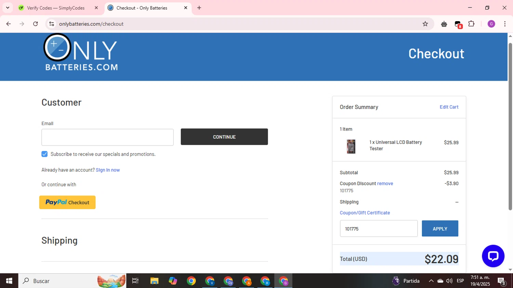
Task: Select the Total (USD) $22.09 amount
Action: (x=442, y=259)
